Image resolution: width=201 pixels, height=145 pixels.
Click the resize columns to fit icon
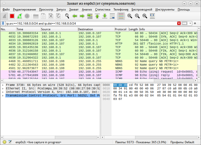[152, 16]
